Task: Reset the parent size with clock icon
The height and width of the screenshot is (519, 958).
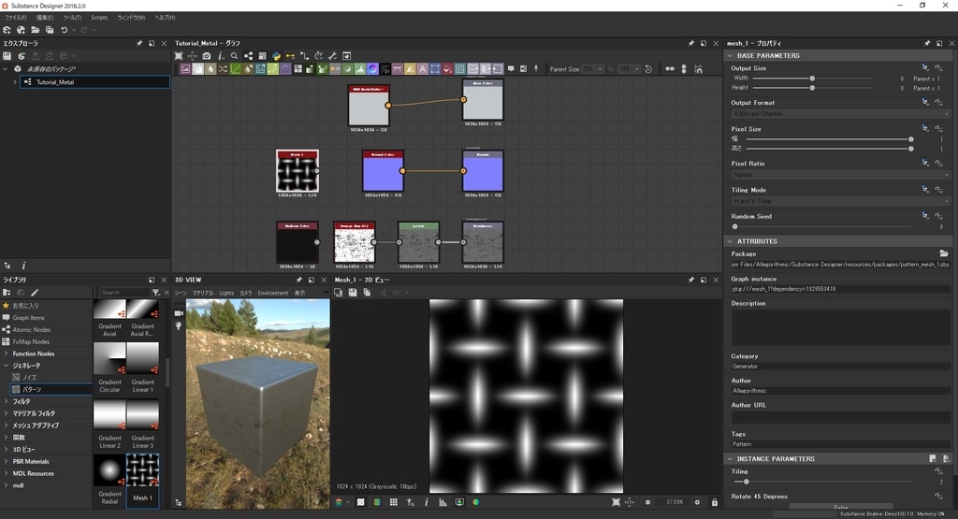Action: [x=648, y=69]
